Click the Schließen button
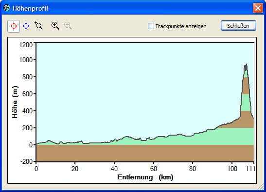 [x=238, y=26]
